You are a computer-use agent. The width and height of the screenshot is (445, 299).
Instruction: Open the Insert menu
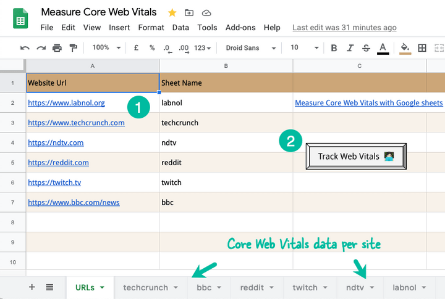coord(119,28)
